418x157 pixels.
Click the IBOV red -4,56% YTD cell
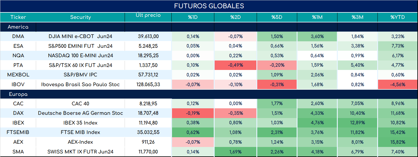(398, 84)
